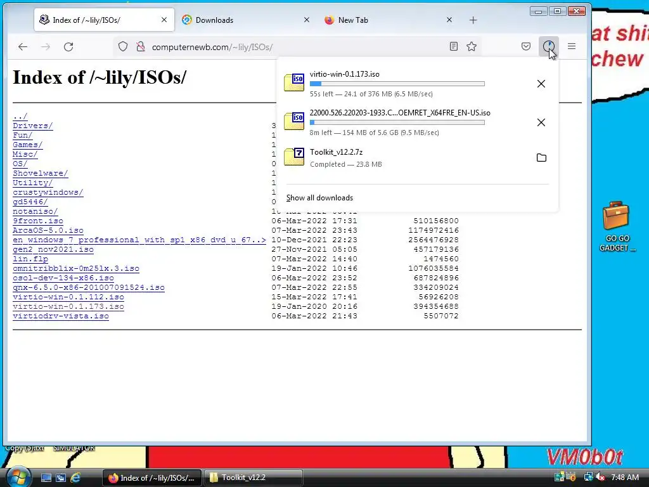Close the New Tab tab
Screen dimensions: 649x487
449,20
